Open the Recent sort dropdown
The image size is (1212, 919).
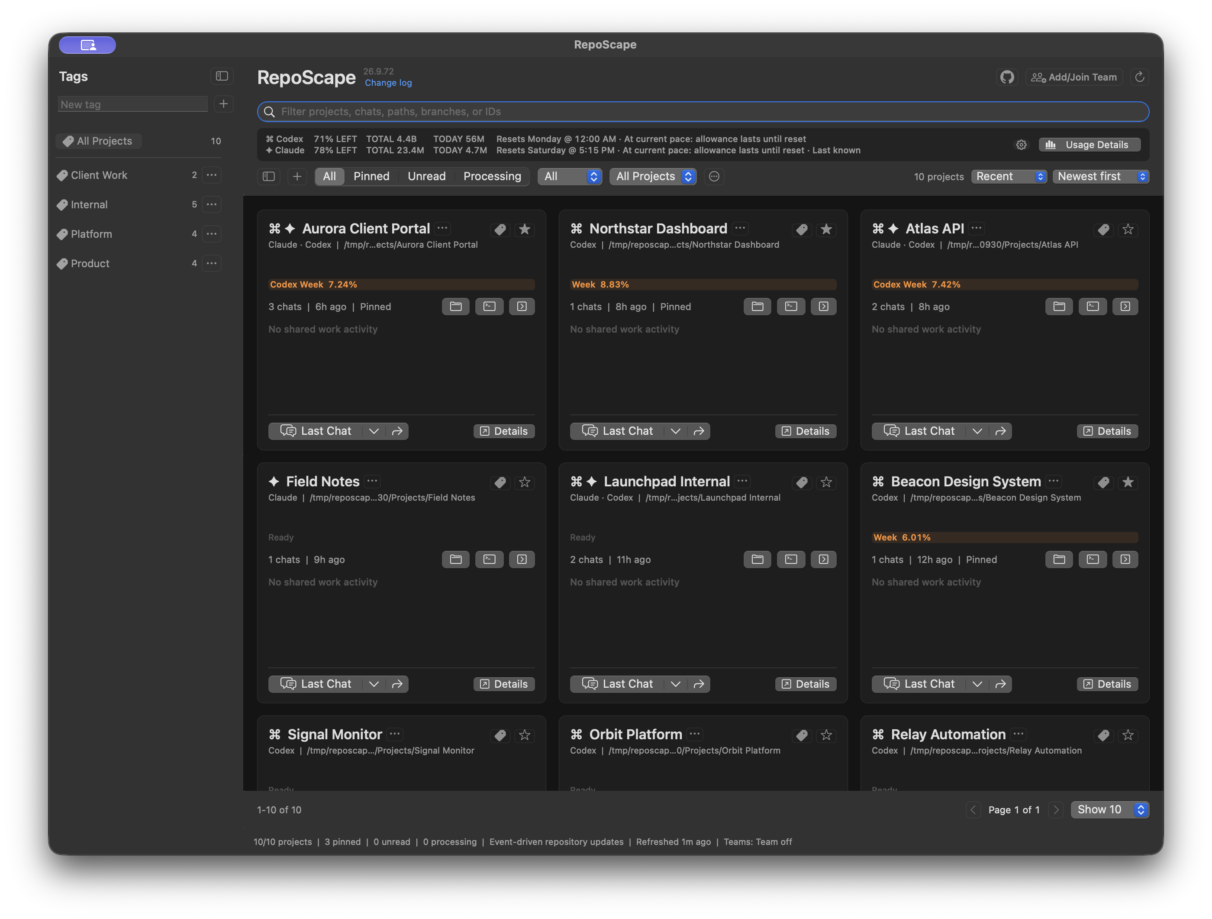coord(1009,177)
